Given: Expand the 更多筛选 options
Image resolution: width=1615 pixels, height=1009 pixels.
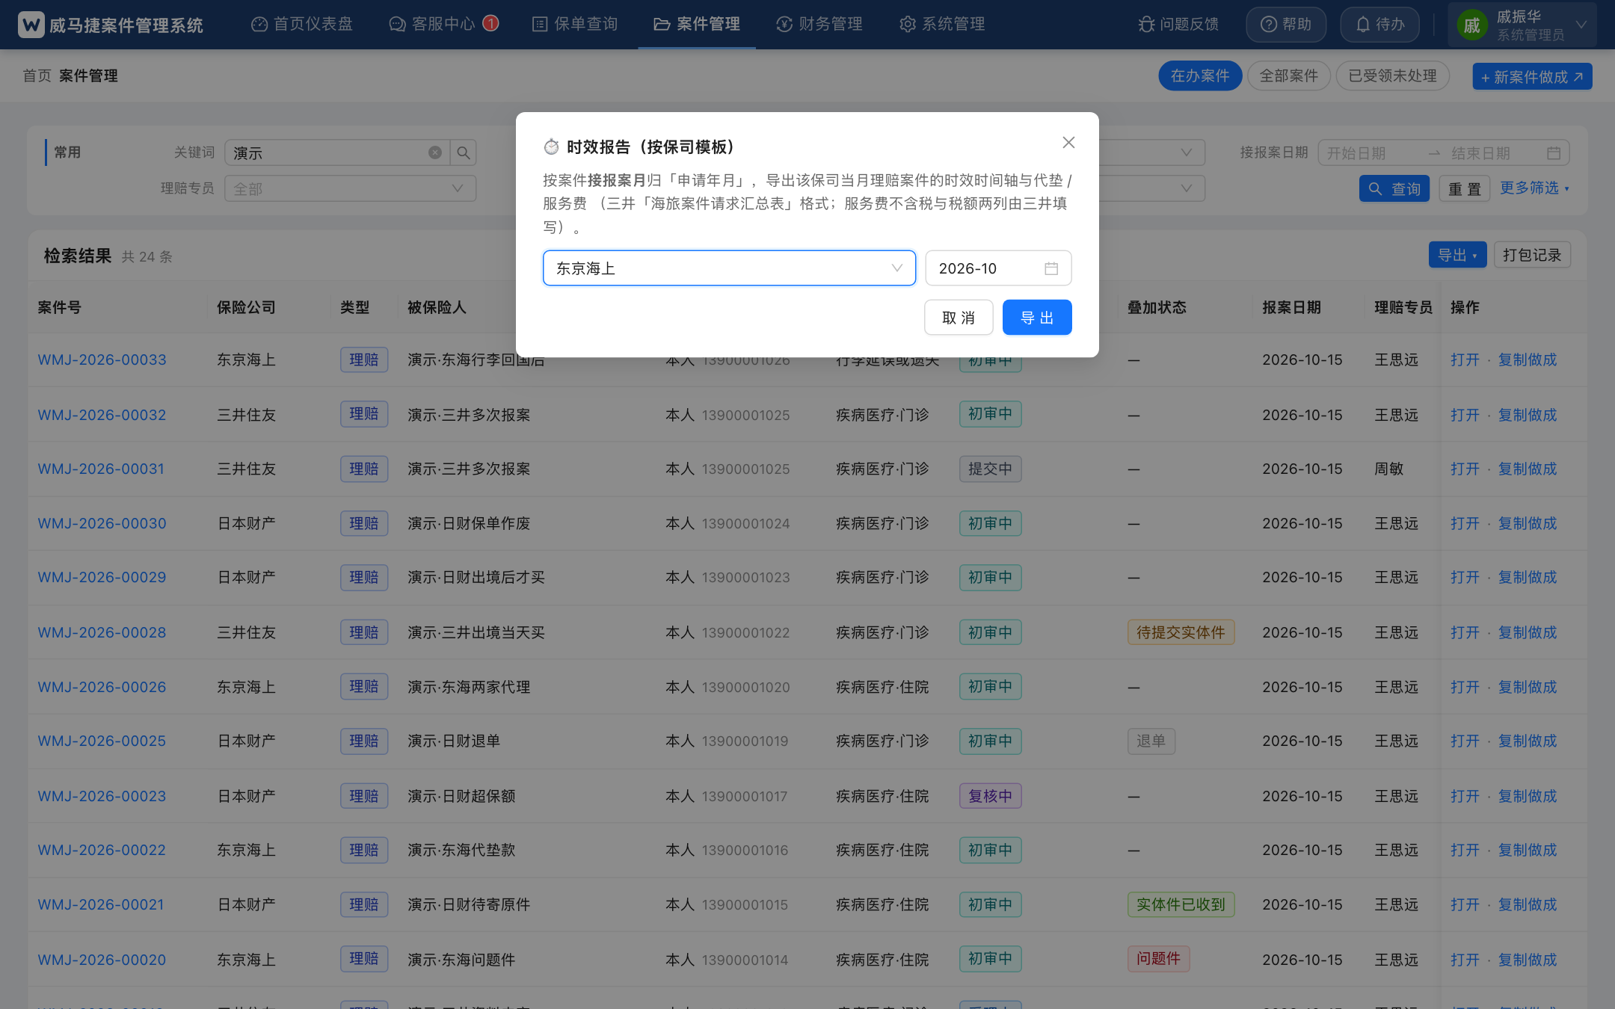Looking at the screenshot, I should 1534,188.
